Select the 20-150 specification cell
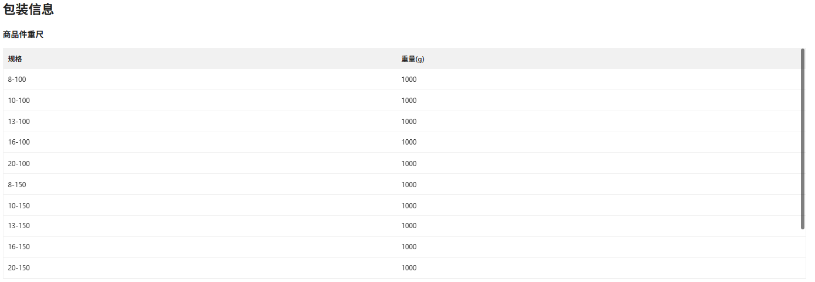Screen dimensions: 815x282 tap(19, 268)
